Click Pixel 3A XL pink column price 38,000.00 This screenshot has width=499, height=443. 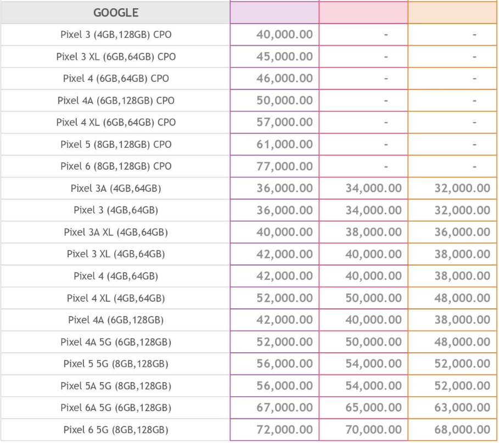point(374,232)
